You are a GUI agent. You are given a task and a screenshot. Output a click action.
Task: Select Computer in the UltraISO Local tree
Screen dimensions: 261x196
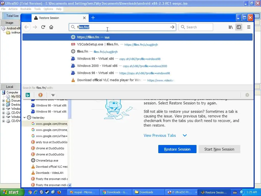10,92
